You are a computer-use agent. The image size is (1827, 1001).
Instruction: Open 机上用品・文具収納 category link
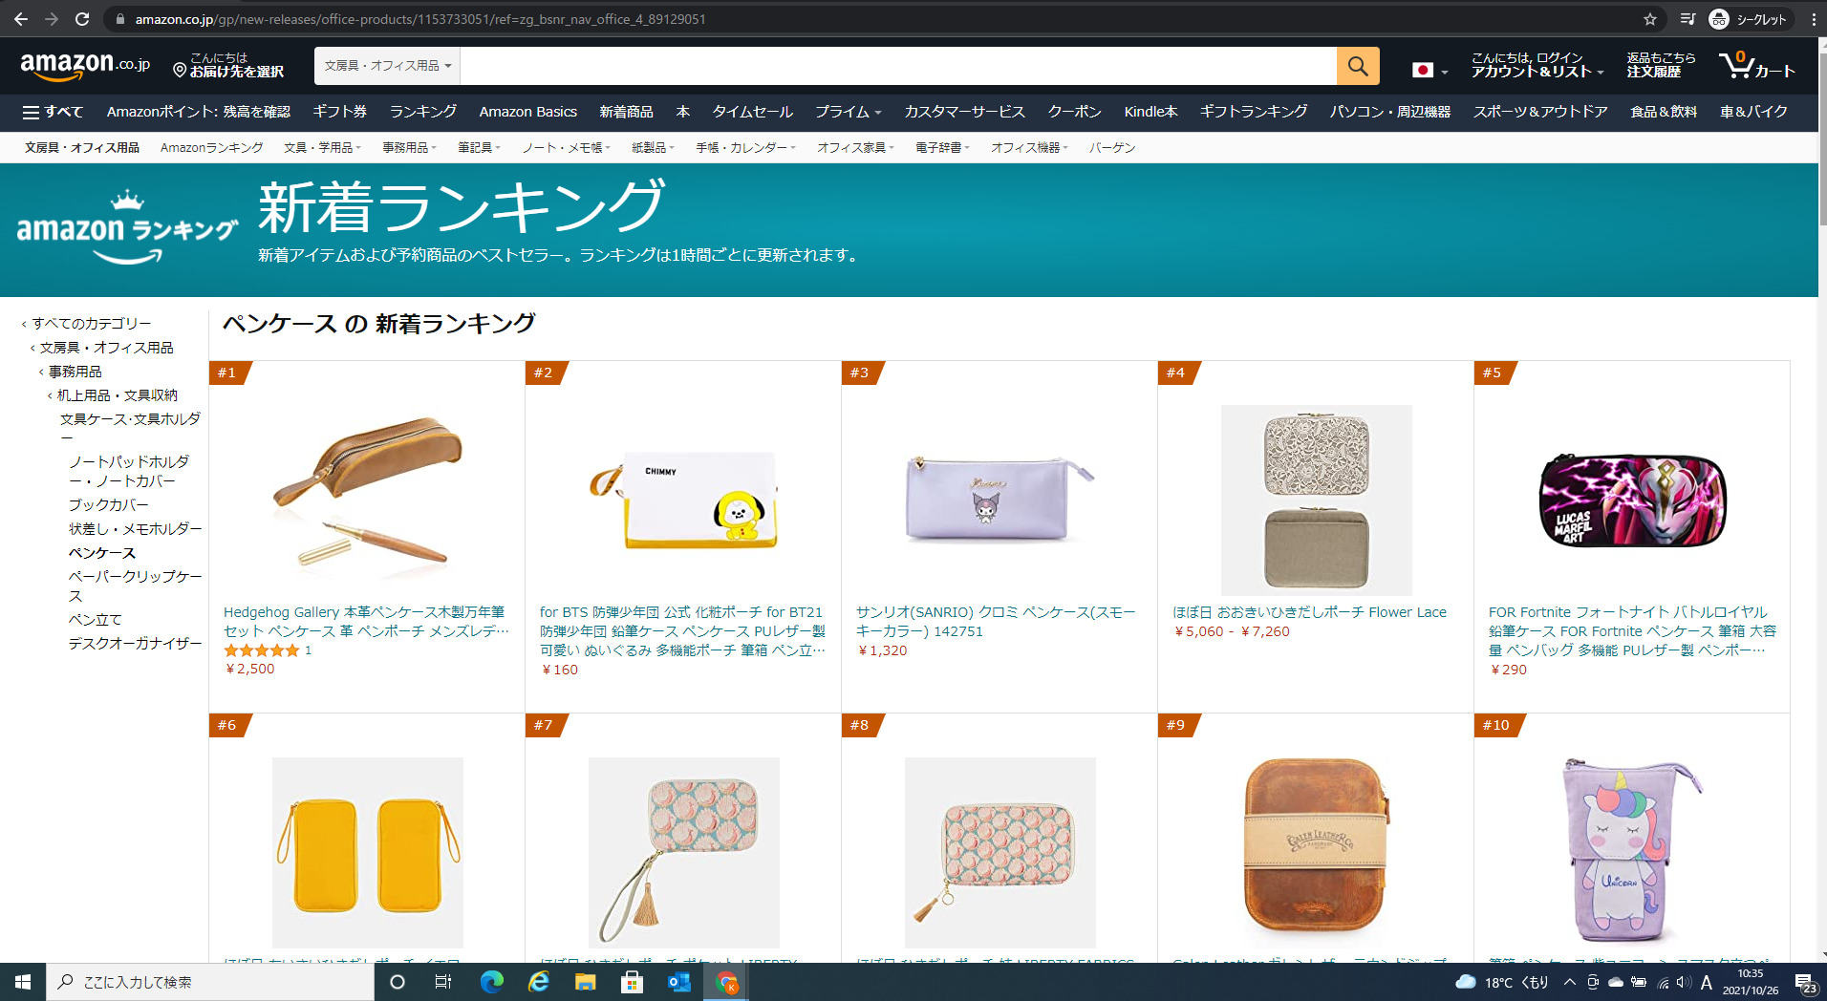[x=117, y=395]
